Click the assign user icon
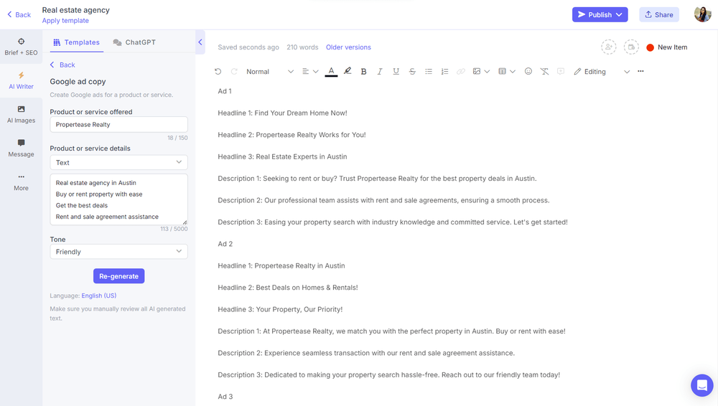Viewport: 718px width, 406px height. [609, 47]
